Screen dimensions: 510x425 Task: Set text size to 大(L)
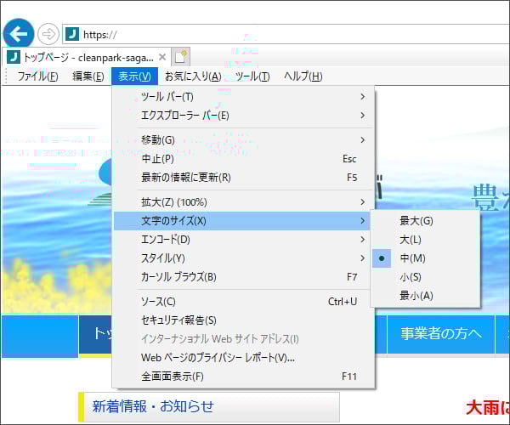[425, 240]
